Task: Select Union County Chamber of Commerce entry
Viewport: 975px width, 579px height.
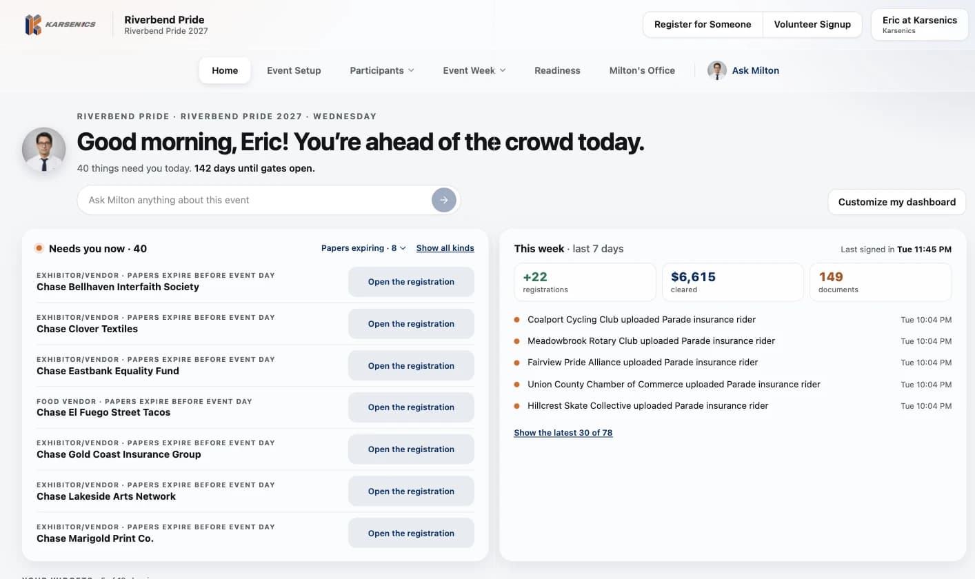Action: (x=733, y=385)
